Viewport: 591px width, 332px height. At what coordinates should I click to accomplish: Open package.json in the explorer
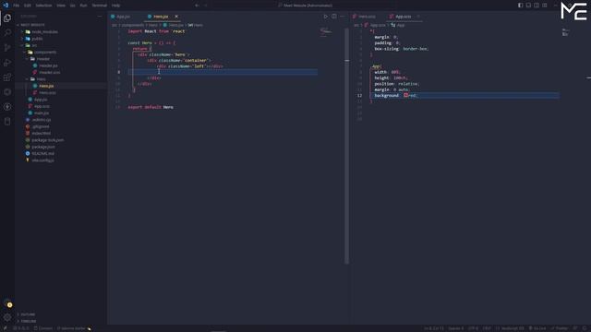[x=43, y=148]
